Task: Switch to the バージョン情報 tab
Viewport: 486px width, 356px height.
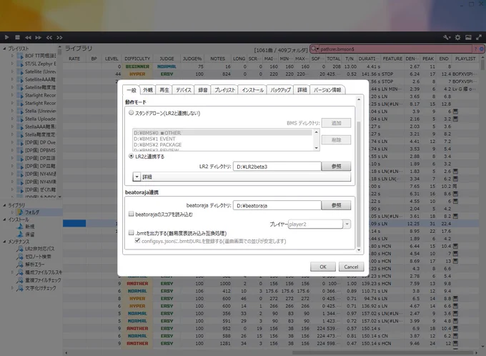Action: pos(327,89)
